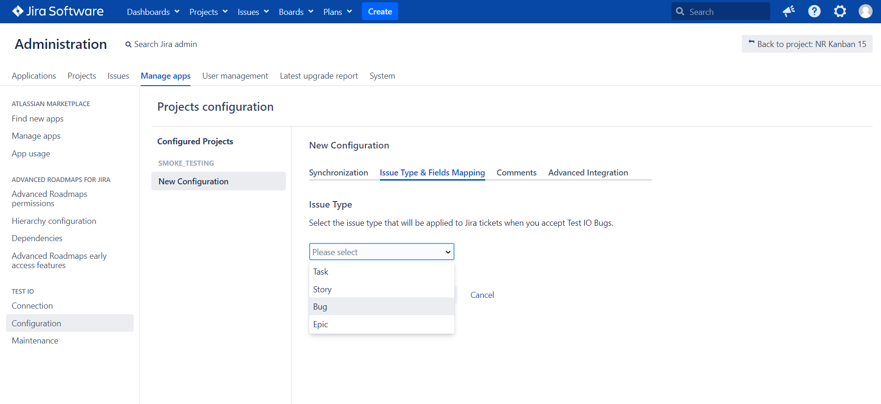Image resolution: width=881 pixels, height=404 pixels.
Task: Open the Issues admin tab
Action: (118, 76)
